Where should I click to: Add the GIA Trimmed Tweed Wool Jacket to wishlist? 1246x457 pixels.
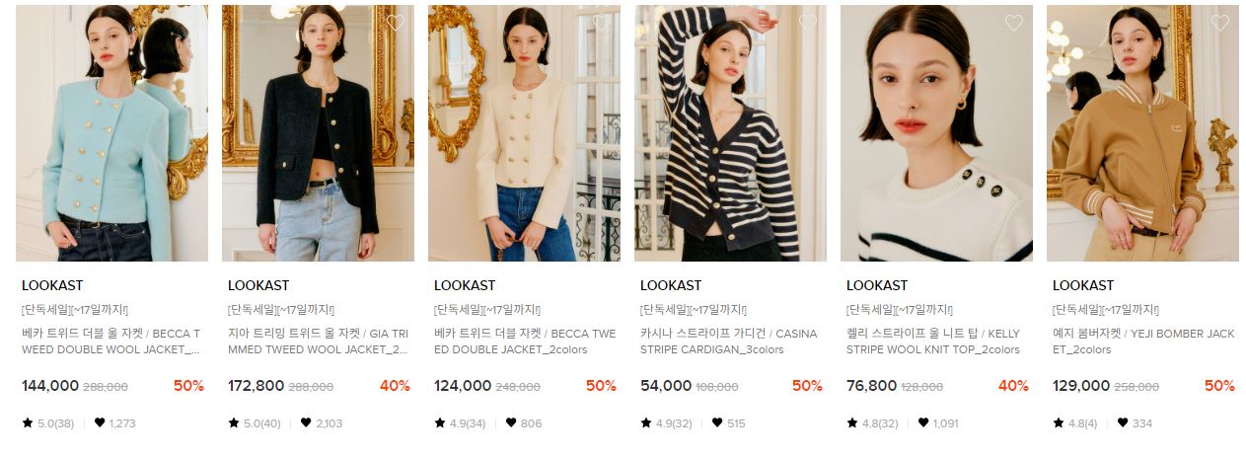396,23
